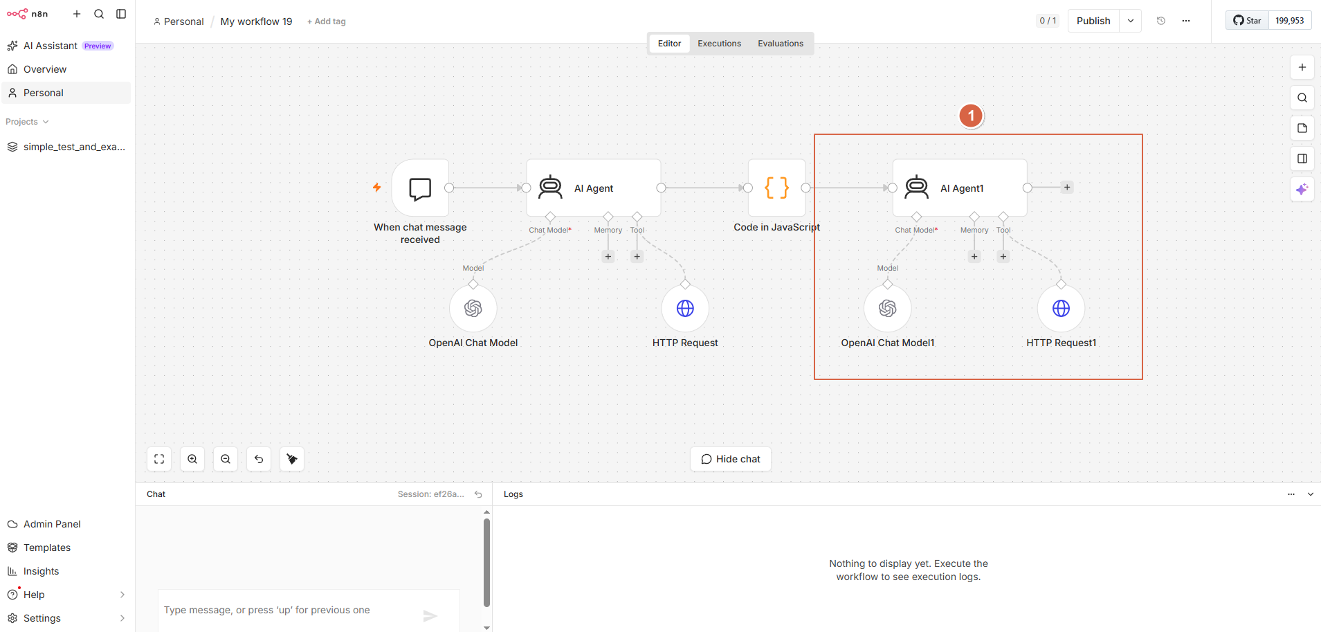Zoom in on the canvas
1321x632 pixels.
click(x=192, y=459)
